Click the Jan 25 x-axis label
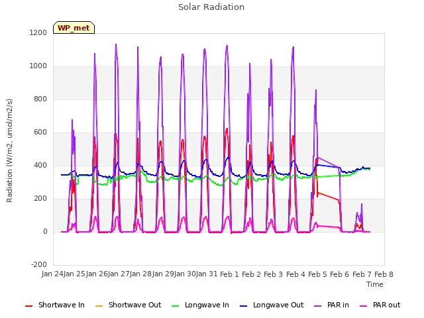The height and width of the screenshot is (318, 424). tap(74, 274)
